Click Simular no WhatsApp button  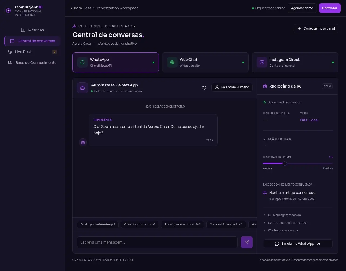click(298, 244)
